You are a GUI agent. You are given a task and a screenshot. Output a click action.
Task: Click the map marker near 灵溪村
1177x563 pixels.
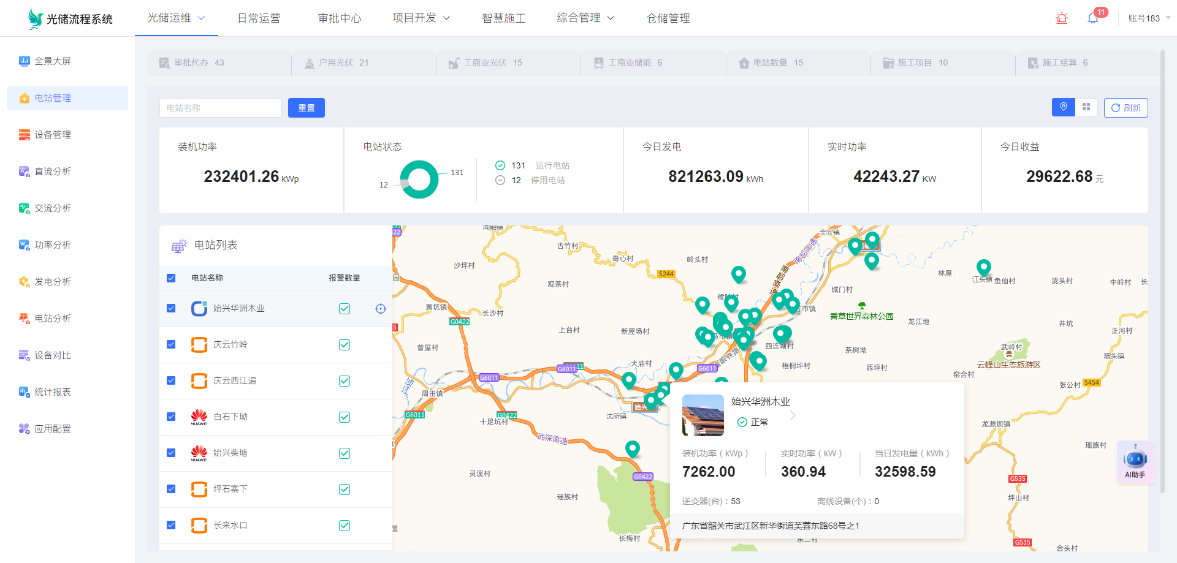click(633, 450)
